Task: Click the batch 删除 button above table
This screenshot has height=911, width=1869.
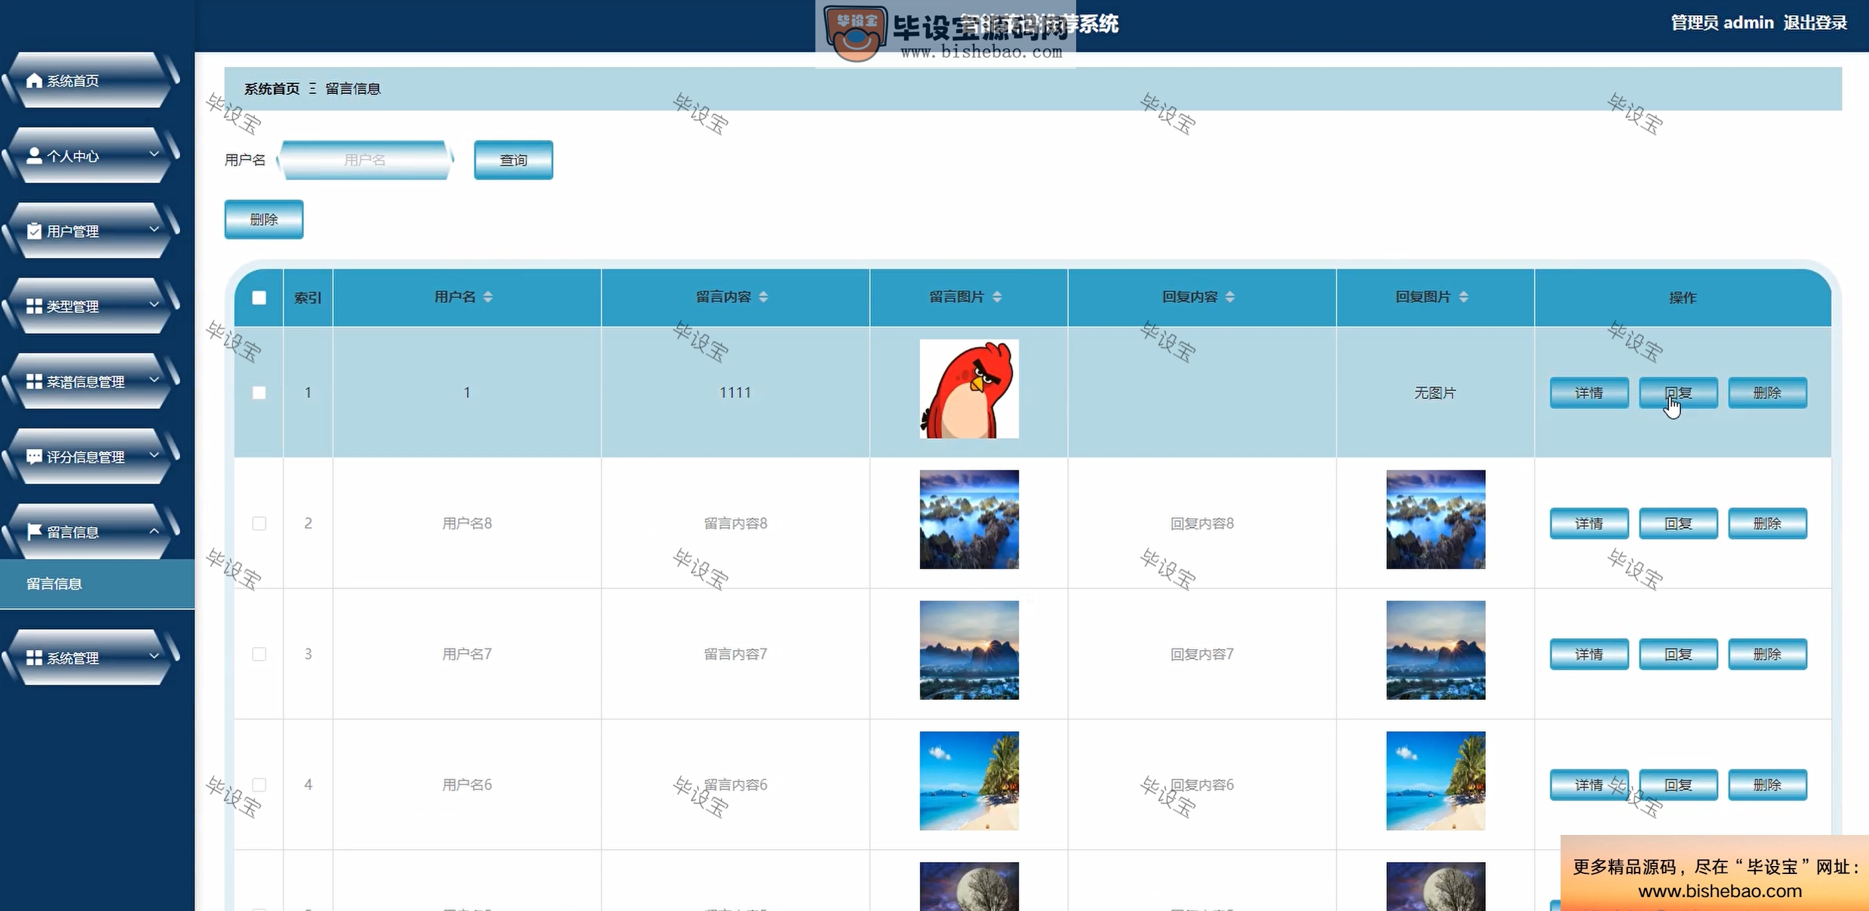Action: [263, 219]
